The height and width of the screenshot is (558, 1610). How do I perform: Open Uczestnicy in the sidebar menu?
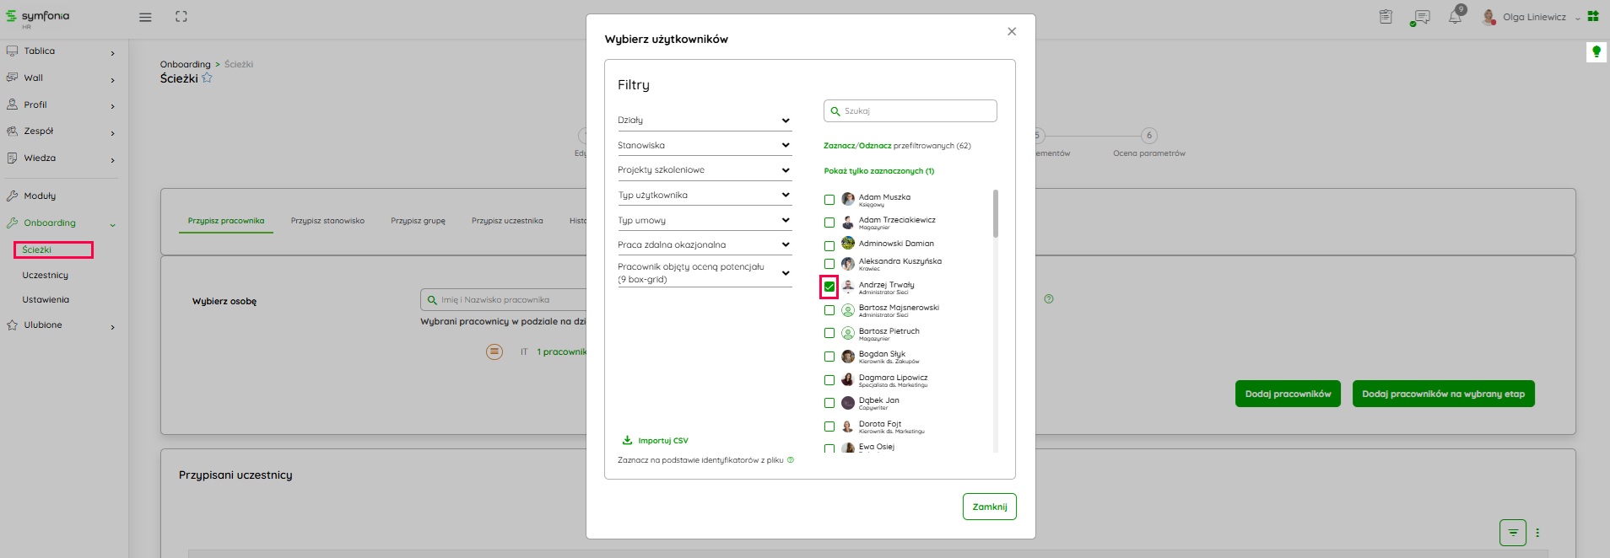[x=46, y=276]
